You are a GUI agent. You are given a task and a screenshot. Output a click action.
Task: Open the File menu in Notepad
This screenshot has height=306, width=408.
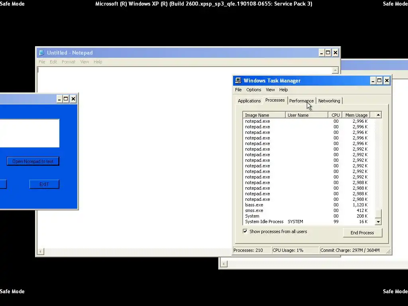click(42, 62)
